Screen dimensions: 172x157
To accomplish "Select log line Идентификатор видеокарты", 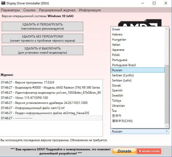I will click(51, 92).
